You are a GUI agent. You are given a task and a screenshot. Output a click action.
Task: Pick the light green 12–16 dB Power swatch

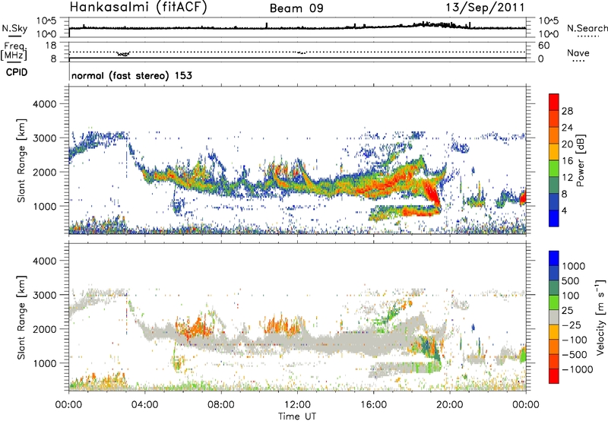click(554, 169)
